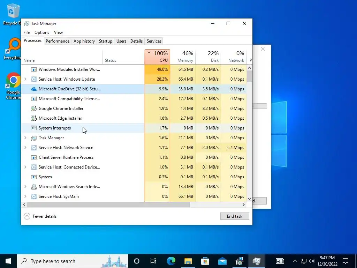Screen dimensions: 357x268
Task: Sort by the Status column header
Action: tap(124, 57)
